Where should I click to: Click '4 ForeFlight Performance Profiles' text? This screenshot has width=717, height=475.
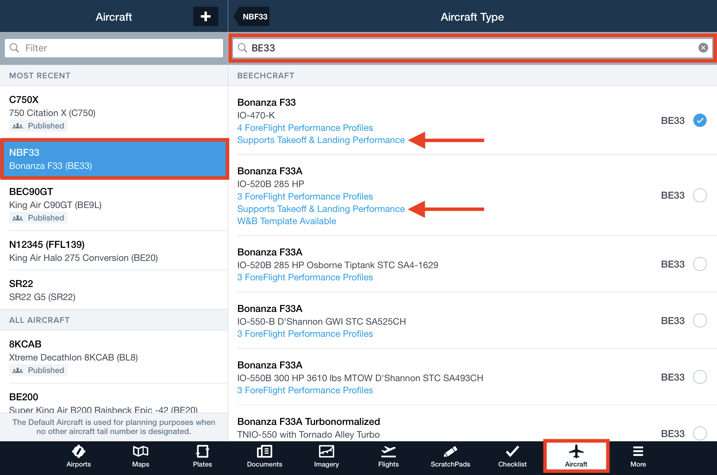[305, 128]
